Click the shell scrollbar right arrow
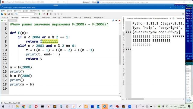Viewport: 193px width, 109px height. point(183,99)
